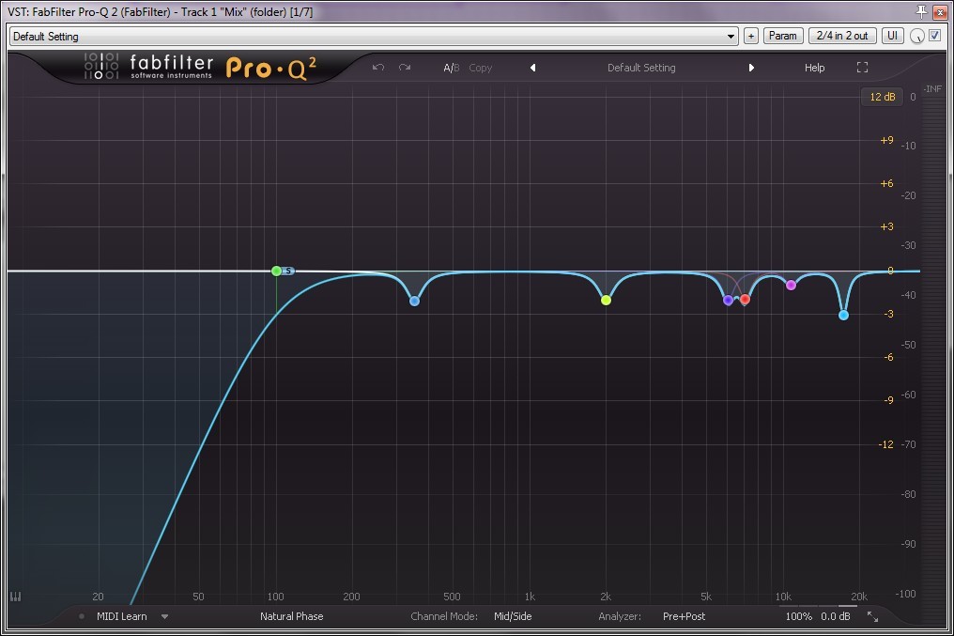The width and height of the screenshot is (954, 636).
Task: Select the light-blue EQ band near 18k
Action: [843, 316]
